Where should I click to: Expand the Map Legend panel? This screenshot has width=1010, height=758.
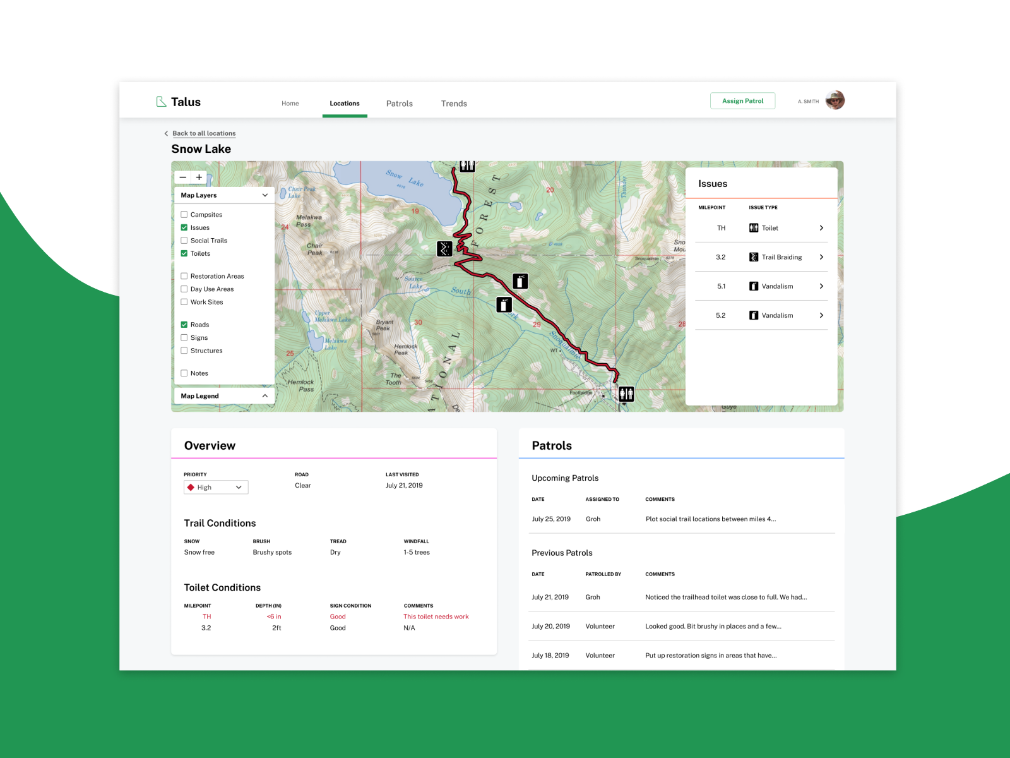click(x=264, y=395)
